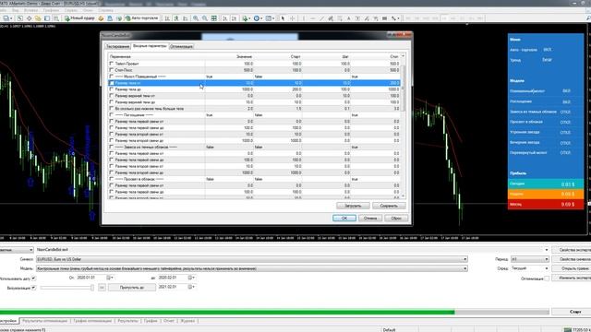Viewport: 591px width, 332px height.
Task: Open the Navigator panel icon with yellow folder
Action: click(x=38, y=18)
